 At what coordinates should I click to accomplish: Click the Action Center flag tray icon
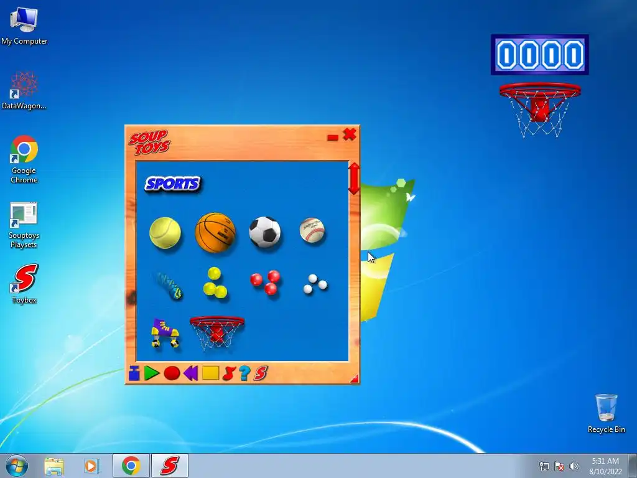click(559, 466)
